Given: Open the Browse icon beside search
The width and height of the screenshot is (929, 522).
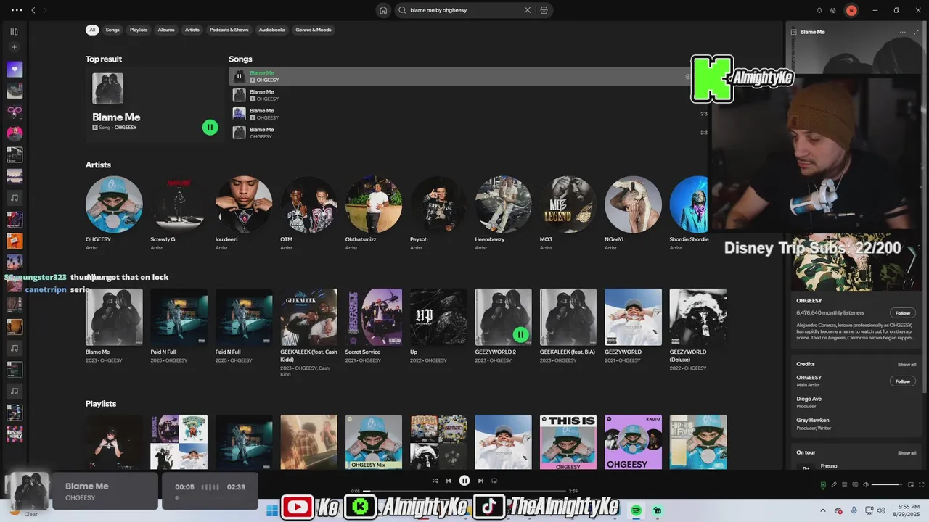Looking at the screenshot, I should (544, 10).
